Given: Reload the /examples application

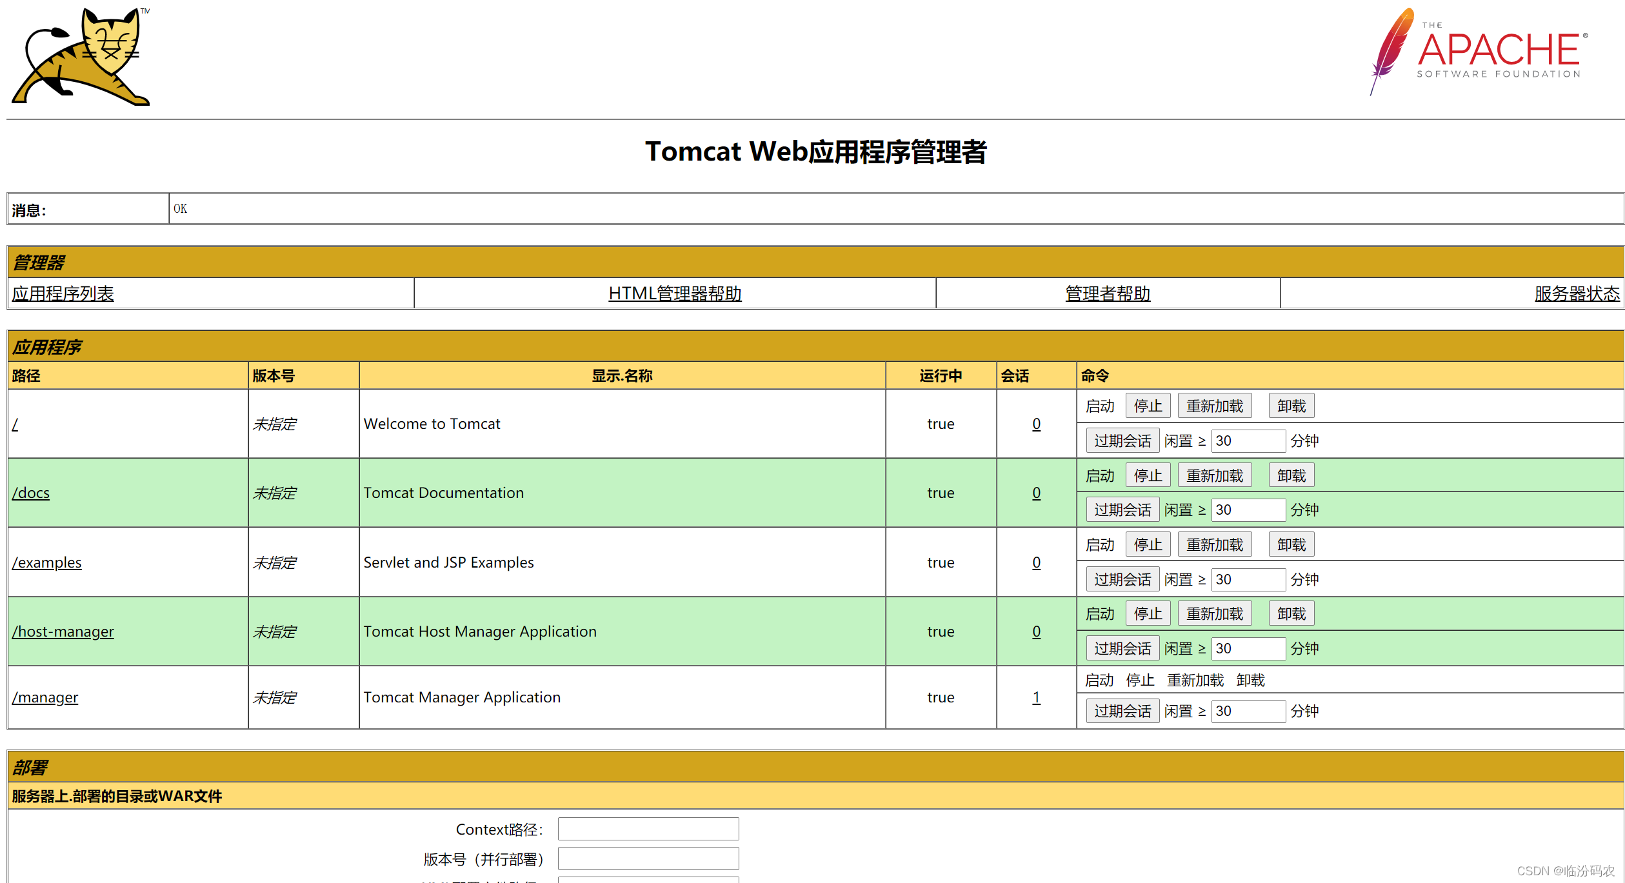Looking at the screenshot, I should pyautogui.click(x=1214, y=545).
